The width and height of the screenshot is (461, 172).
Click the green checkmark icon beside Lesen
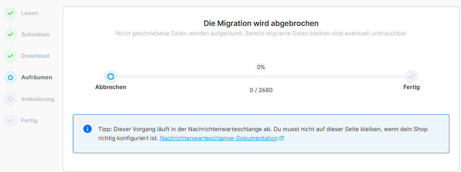coord(10,13)
